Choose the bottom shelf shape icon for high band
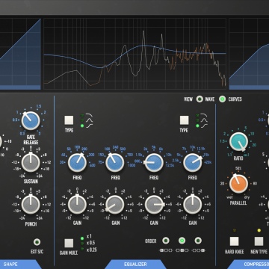269x269 pixels. [204, 126]
